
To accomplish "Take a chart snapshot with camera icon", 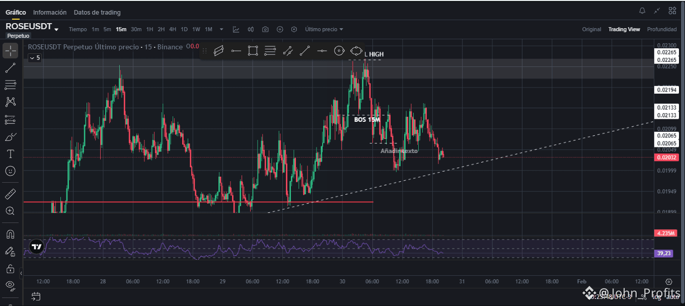I will point(265,29).
